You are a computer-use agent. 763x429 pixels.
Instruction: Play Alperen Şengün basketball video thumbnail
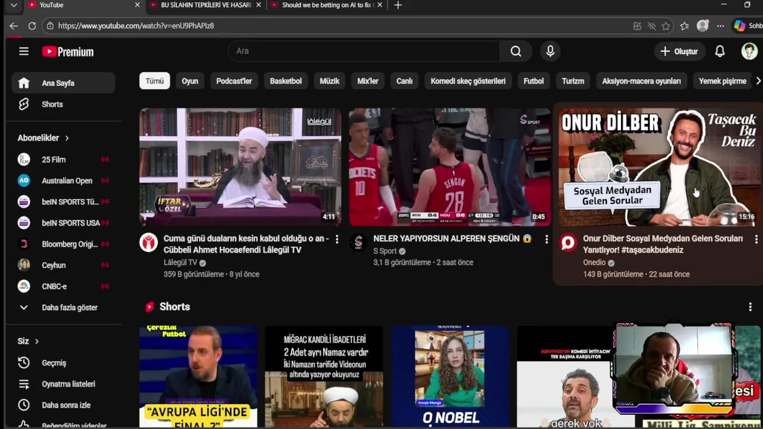coord(450,167)
